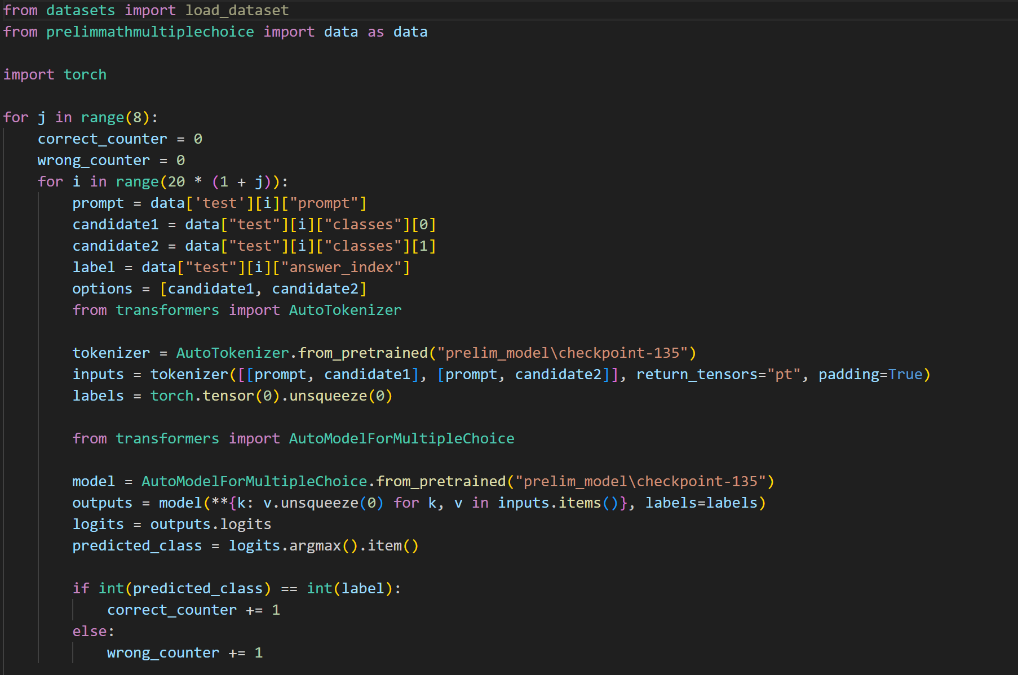
Task: Click 'wrong_counter = 0' line
Action: pyautogui.click(x=111, y=160)
